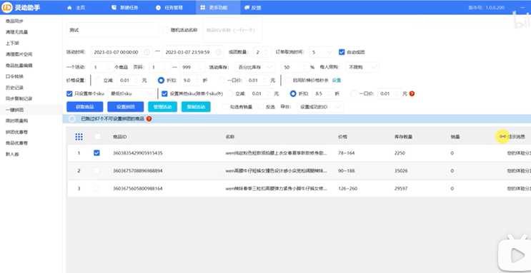The image size is (531, 273).
Task: Click the 成团数量 field showing 2
Action: pos(262,52)
